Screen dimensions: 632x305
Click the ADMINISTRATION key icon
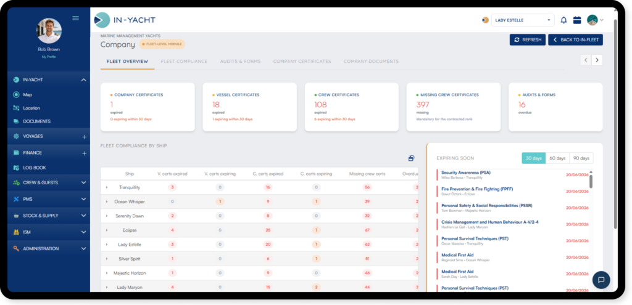[x=16, y=249]
